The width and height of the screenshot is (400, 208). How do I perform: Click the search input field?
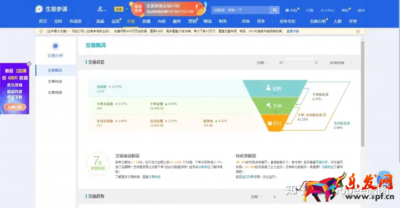241,10
